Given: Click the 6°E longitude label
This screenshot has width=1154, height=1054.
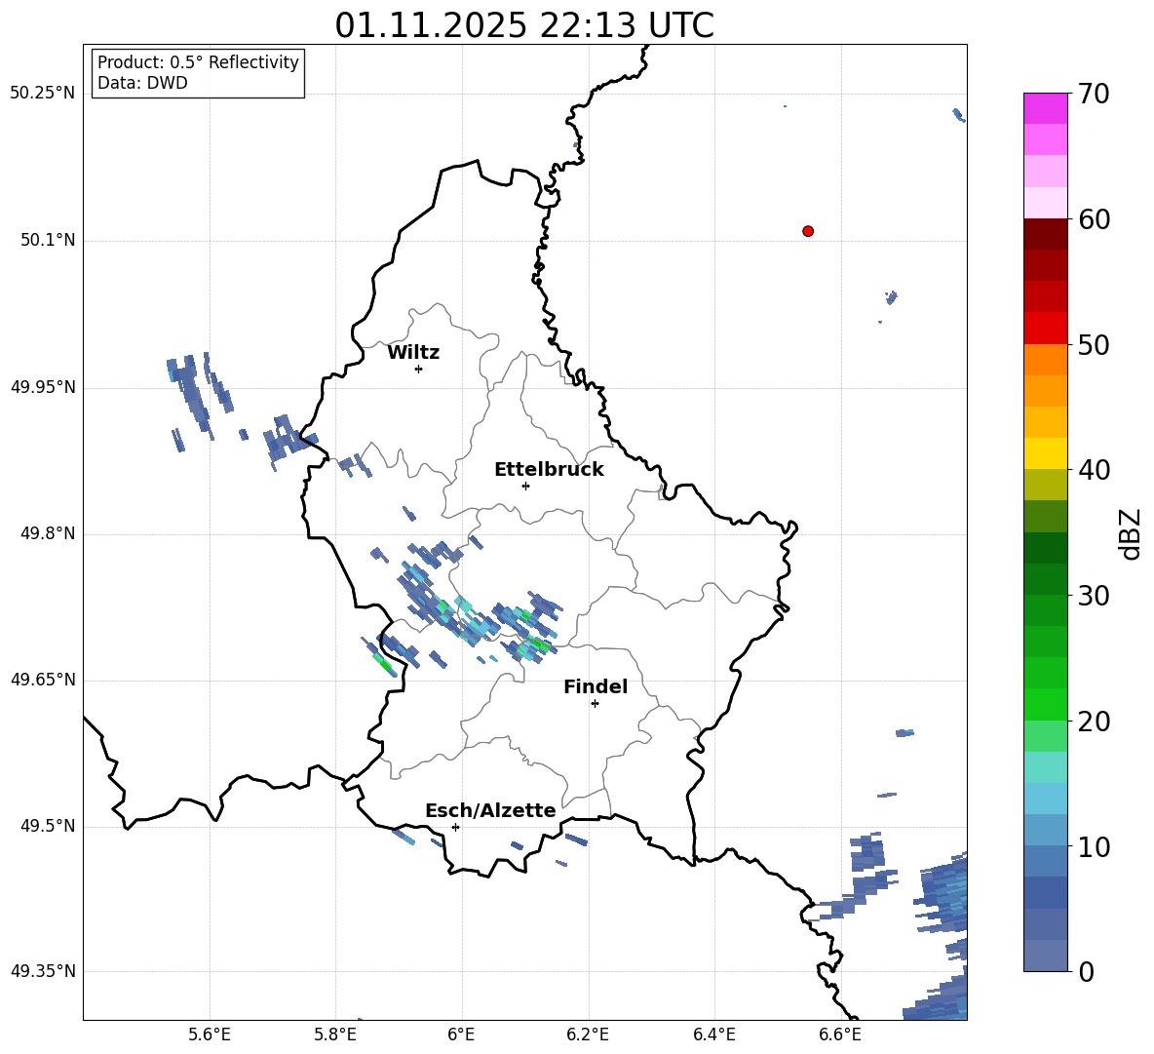Looking at the screenshot, I should click(x=461, y=1034).
